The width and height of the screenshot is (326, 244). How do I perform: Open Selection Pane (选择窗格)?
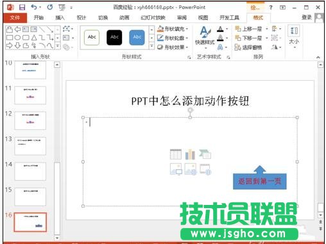click(248, 47)
